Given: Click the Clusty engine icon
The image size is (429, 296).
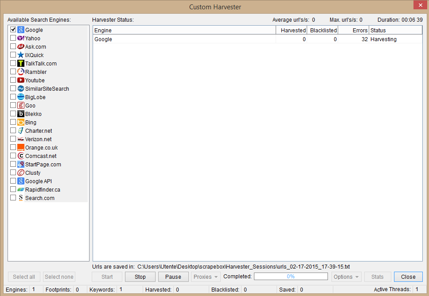Looking at the screenshot, I should pyautogui.click(x=21, y=173).
